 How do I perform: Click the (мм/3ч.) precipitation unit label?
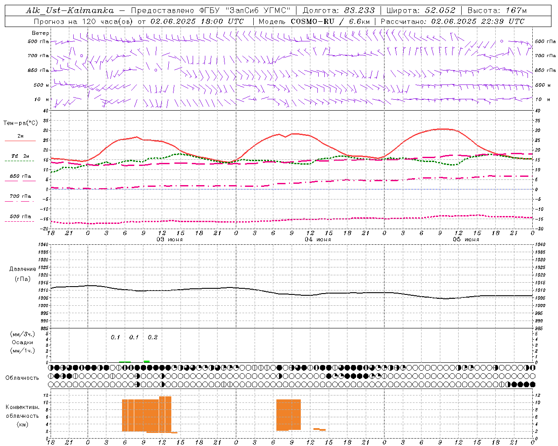pyautogui.click(x=23, y=334)
